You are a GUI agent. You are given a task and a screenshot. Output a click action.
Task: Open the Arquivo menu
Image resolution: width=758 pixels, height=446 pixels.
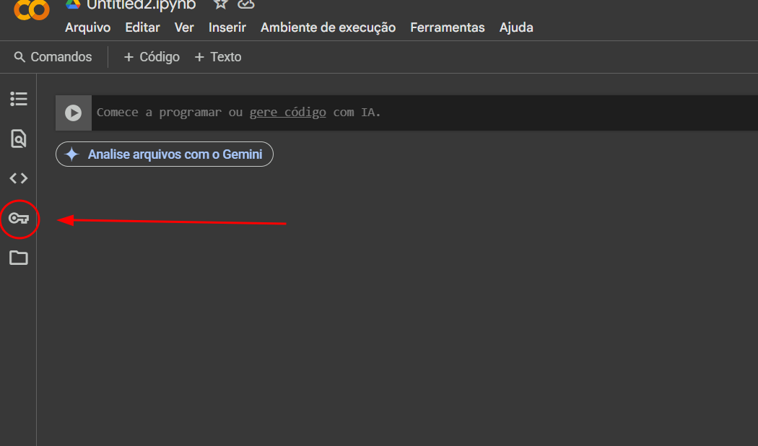click(87, 27)
